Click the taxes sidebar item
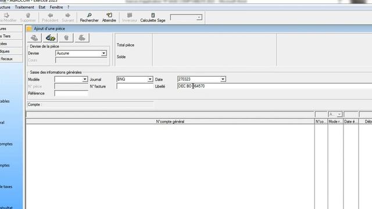Screen dimensions: 372x209 point(6,187)
